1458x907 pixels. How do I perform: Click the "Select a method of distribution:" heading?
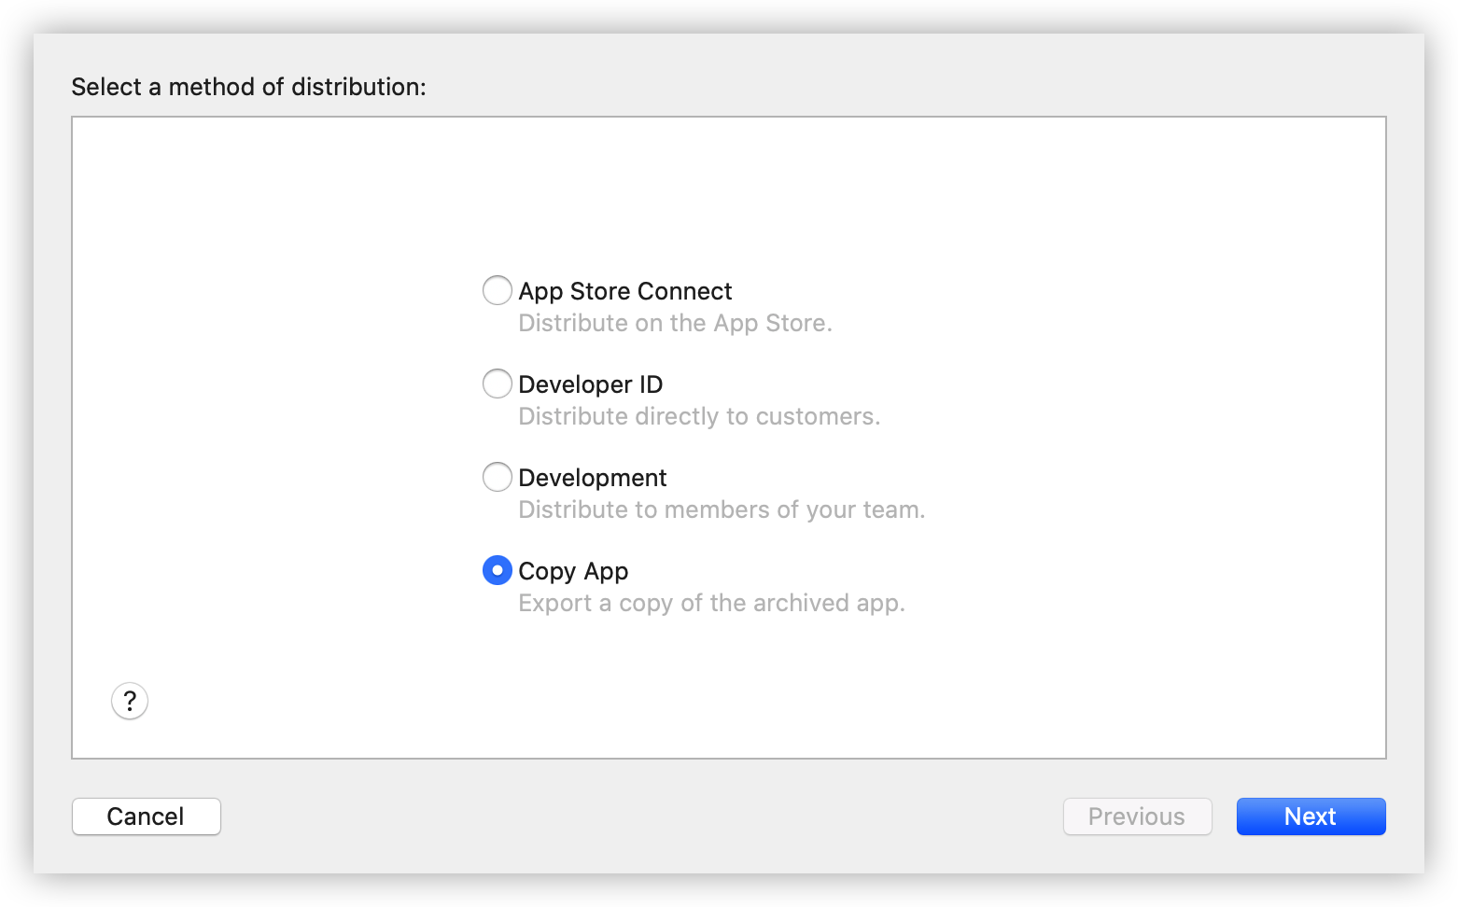pyautogui.click(x=248, y=87)
